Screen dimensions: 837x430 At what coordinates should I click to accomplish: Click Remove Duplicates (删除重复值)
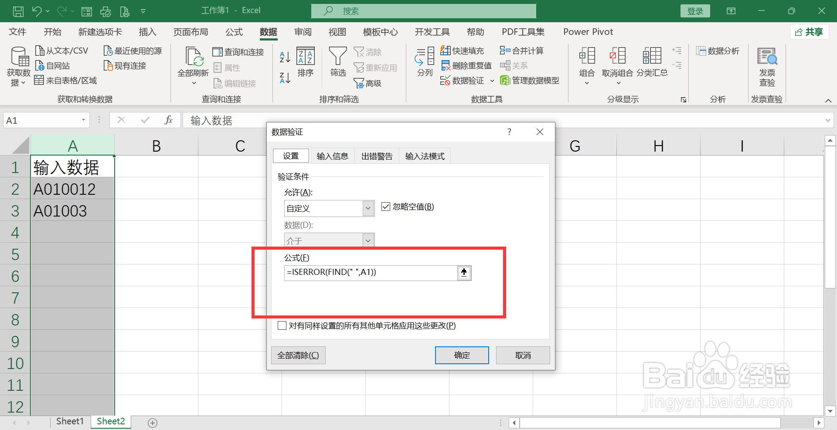tap(466, 66)
